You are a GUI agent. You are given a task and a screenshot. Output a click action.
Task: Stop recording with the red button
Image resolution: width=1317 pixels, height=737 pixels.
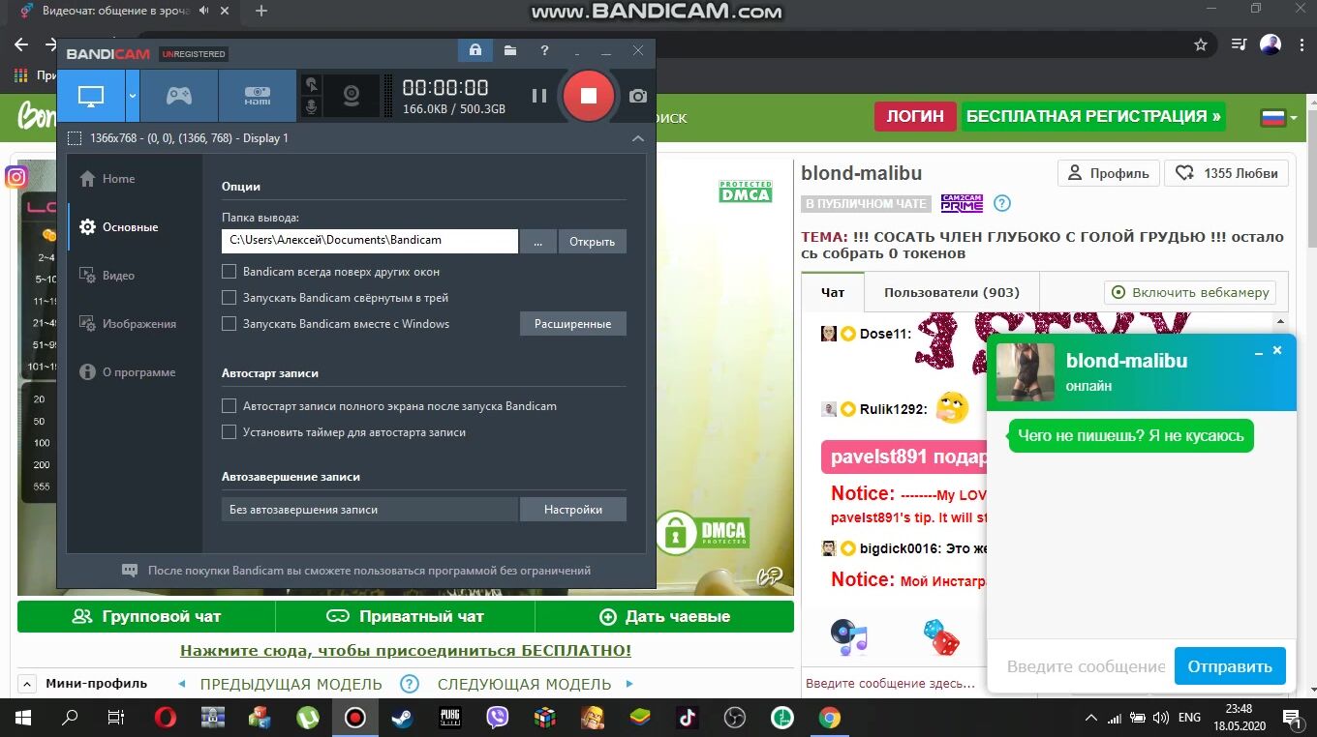coord(588,96)
